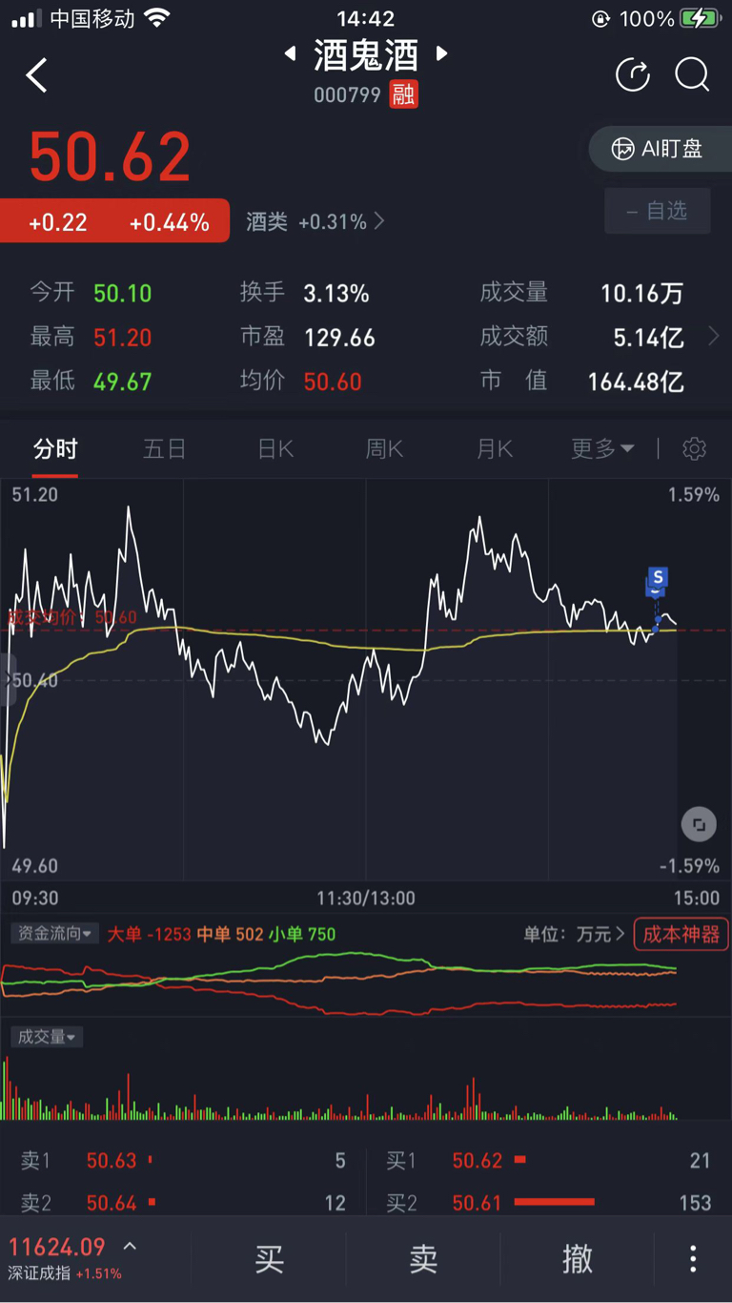Tap the share/refresh circular arrow icon

click(x=633, y=74)
